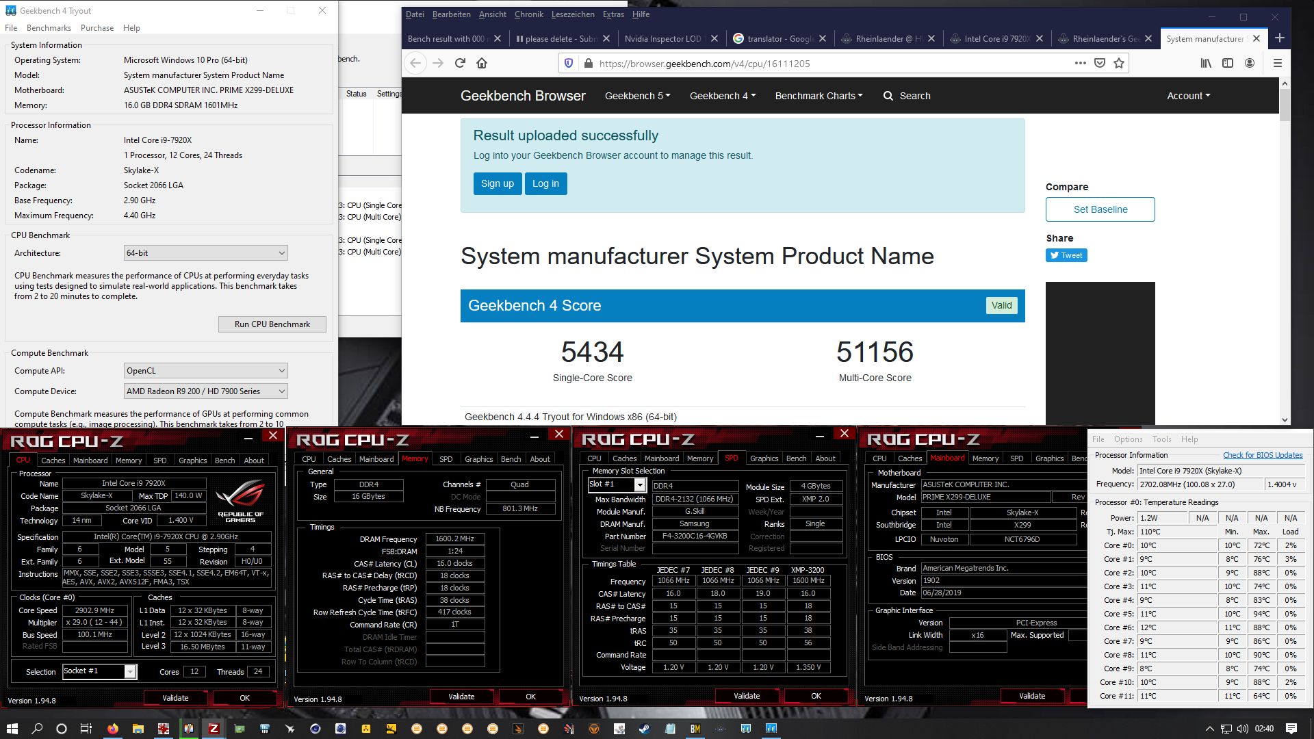Open the Benchmark Charts dropdown
The height and width of the screenshot is (739, 1314).
click(x=819, y=96)
